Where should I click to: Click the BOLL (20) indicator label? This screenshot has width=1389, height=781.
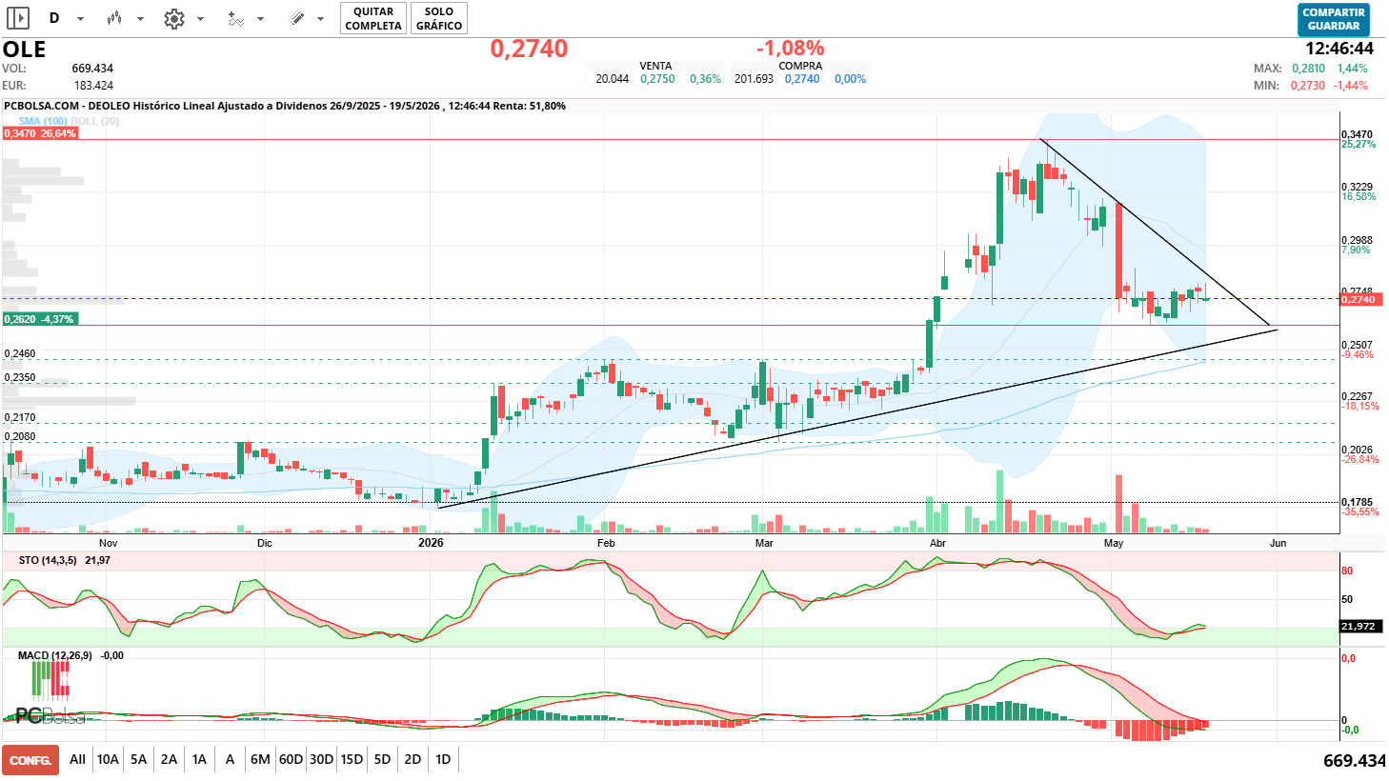click(x=95, y=121)
